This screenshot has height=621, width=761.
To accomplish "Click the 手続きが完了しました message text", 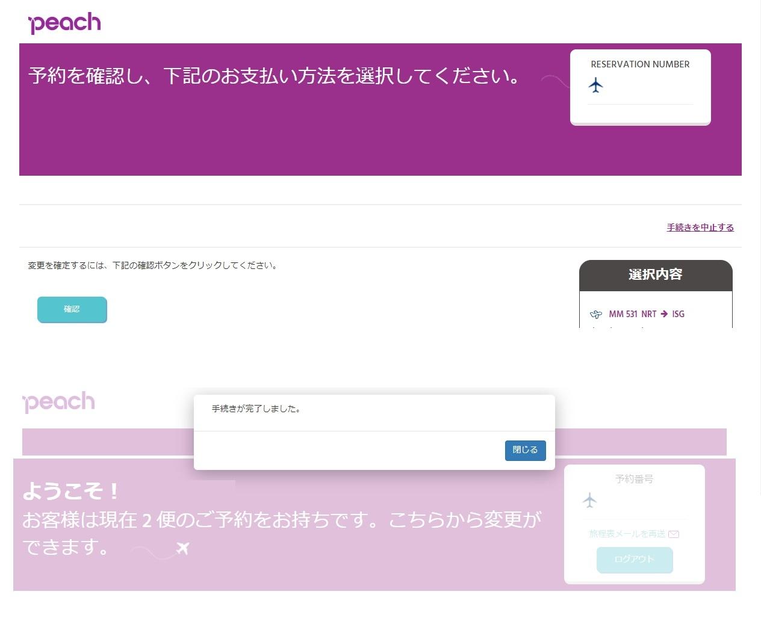I will coord(256,409).
